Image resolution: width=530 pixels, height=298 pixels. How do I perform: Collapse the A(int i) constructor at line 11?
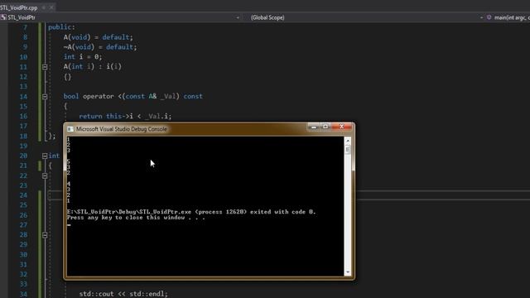pyautogui.click(x=45, y=67)
